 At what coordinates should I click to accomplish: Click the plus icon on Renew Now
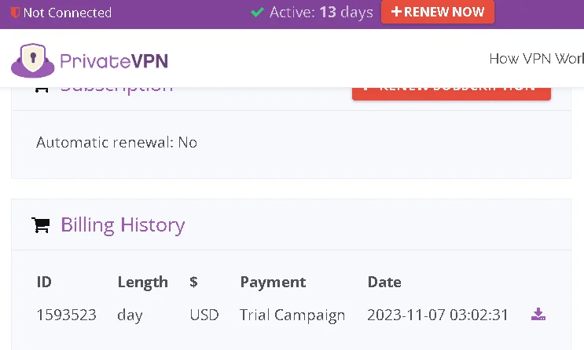[396, 12]
